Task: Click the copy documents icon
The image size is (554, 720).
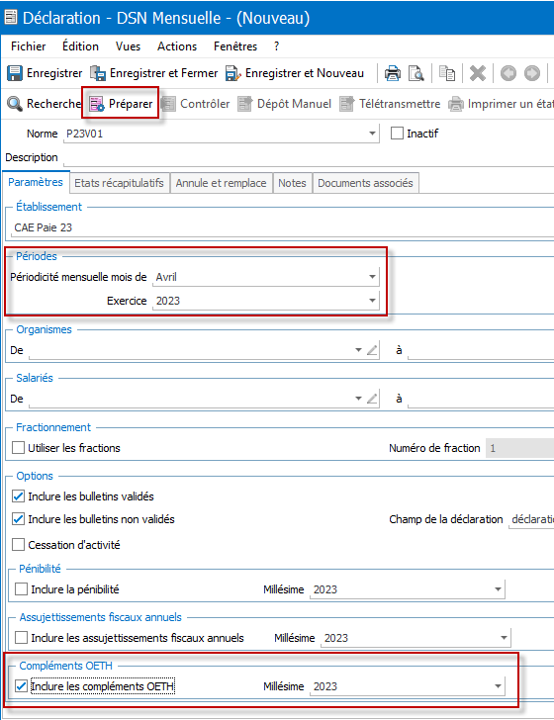Action: click(x=447, y=73)
